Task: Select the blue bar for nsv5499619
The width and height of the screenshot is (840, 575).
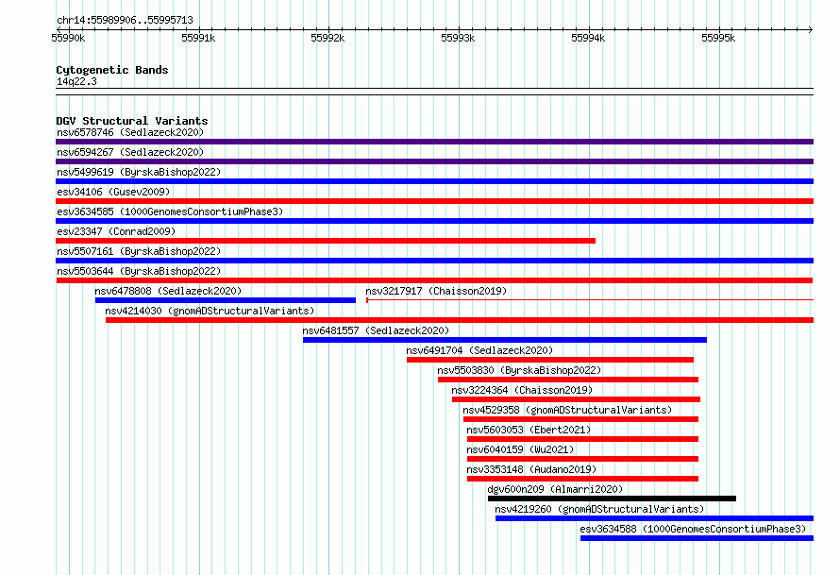Action: (x=434, y=181)
